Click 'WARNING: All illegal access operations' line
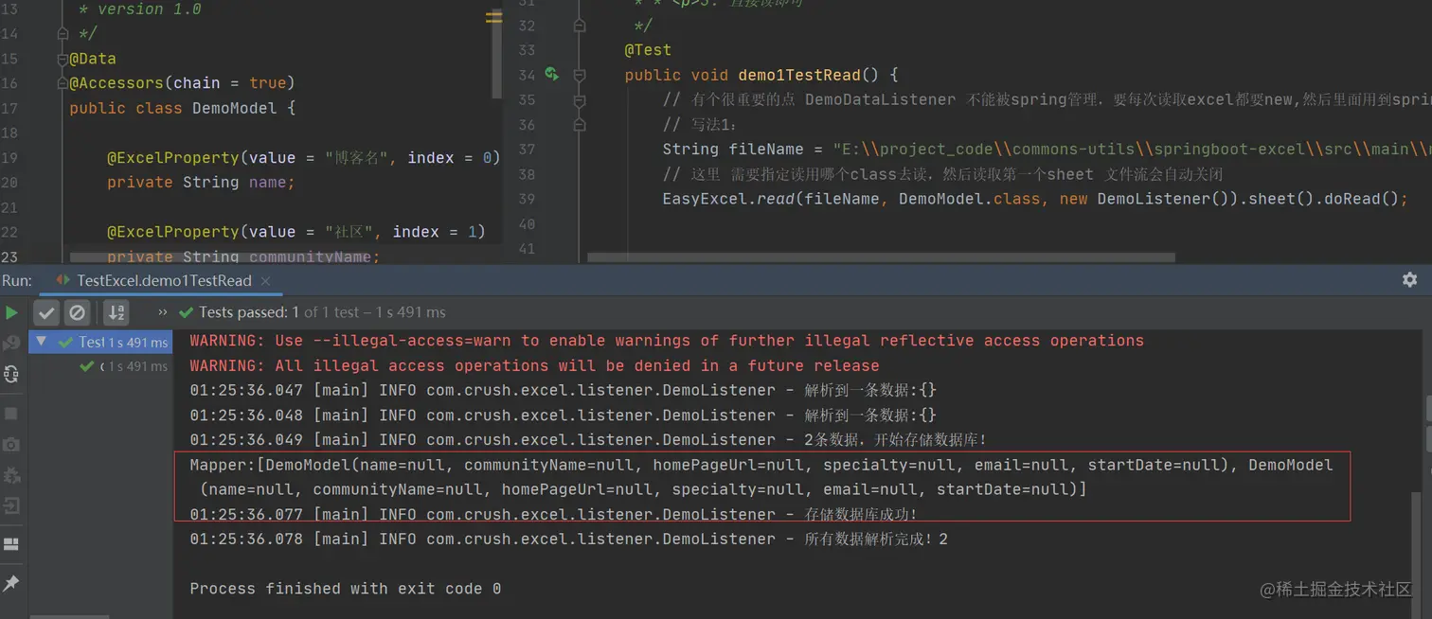The width and height of the screenshot is (1432, 619). (x=534, y=365)
